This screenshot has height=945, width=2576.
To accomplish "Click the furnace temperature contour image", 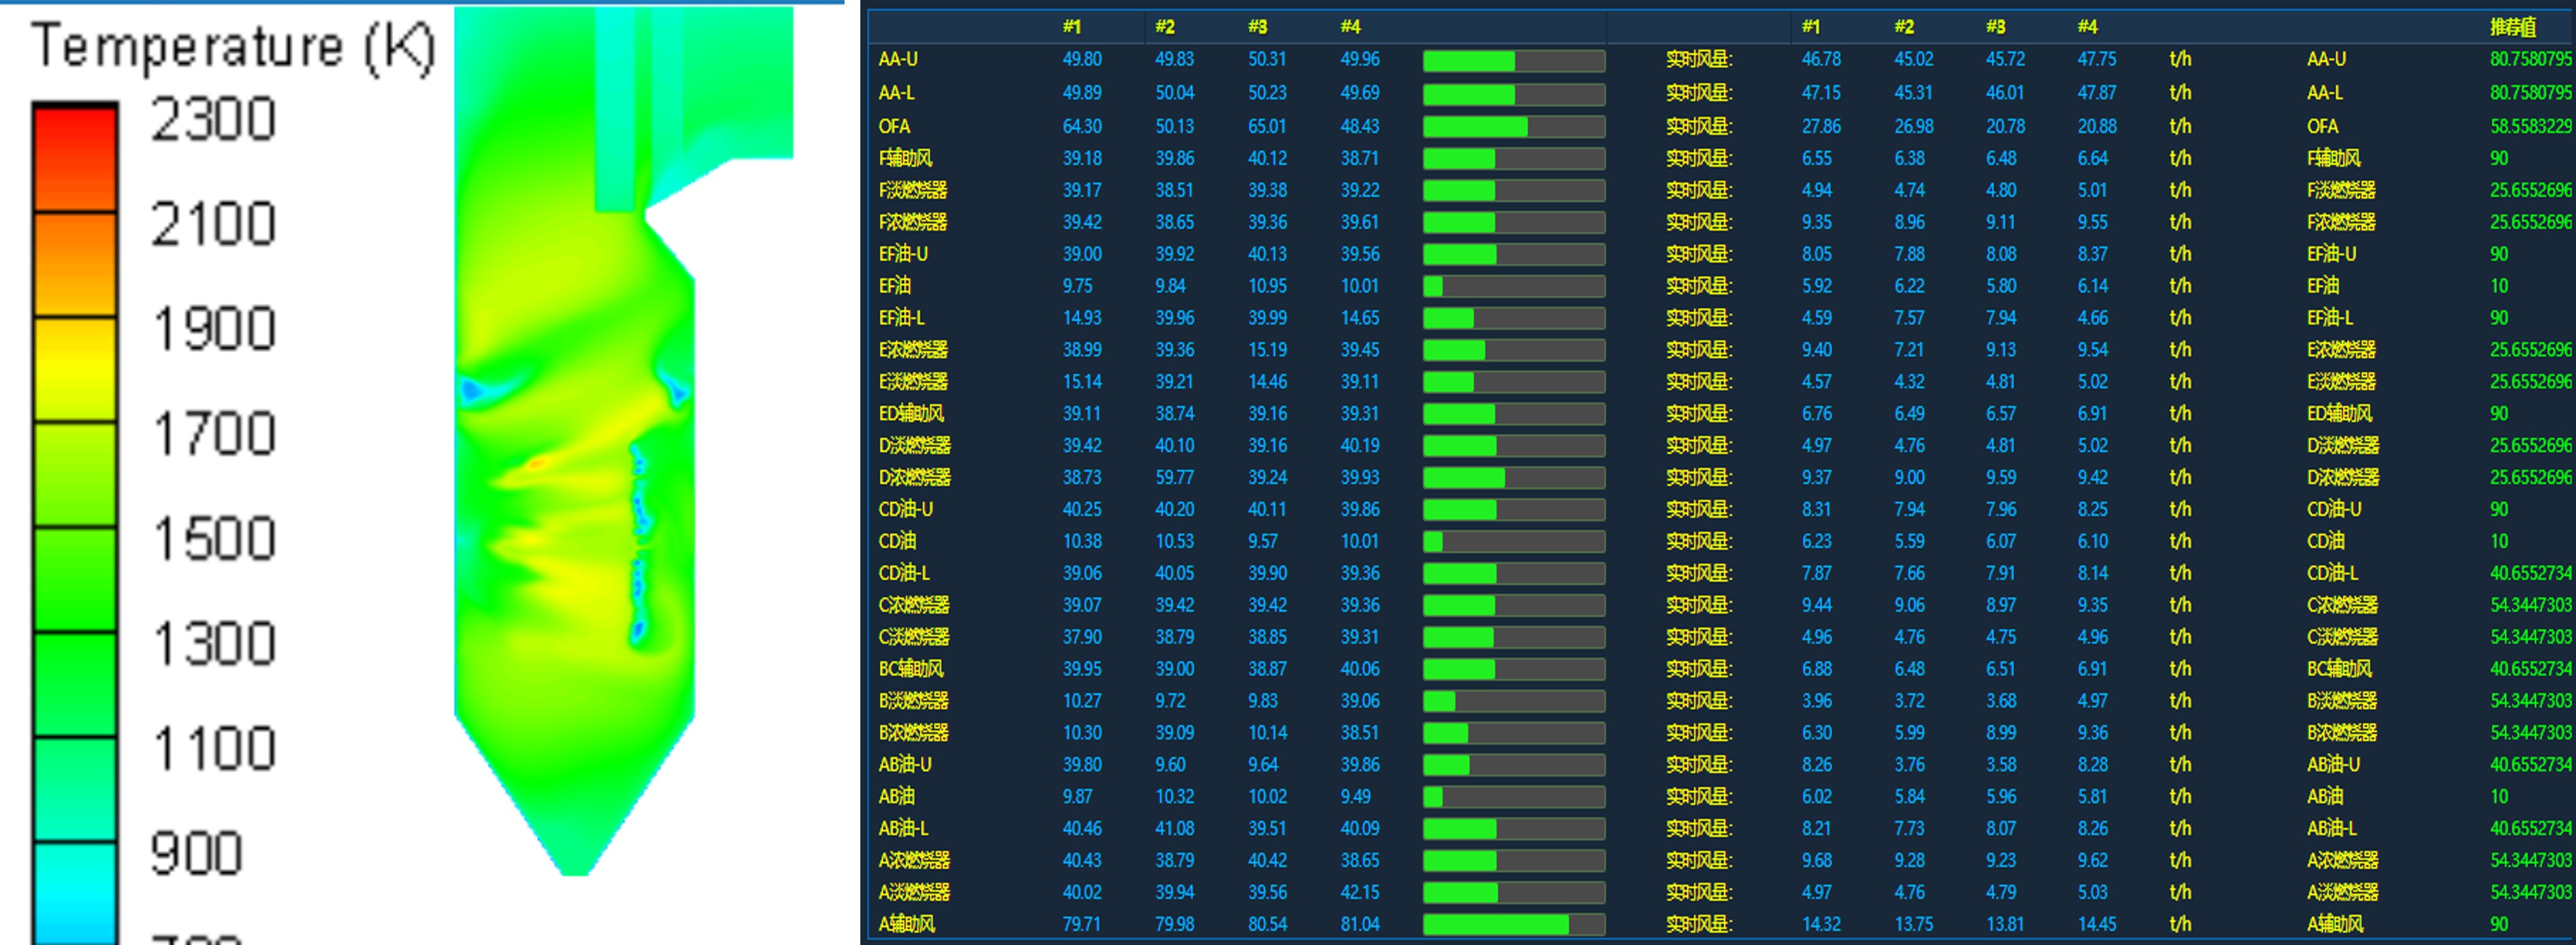I will [x=575, y=450].
